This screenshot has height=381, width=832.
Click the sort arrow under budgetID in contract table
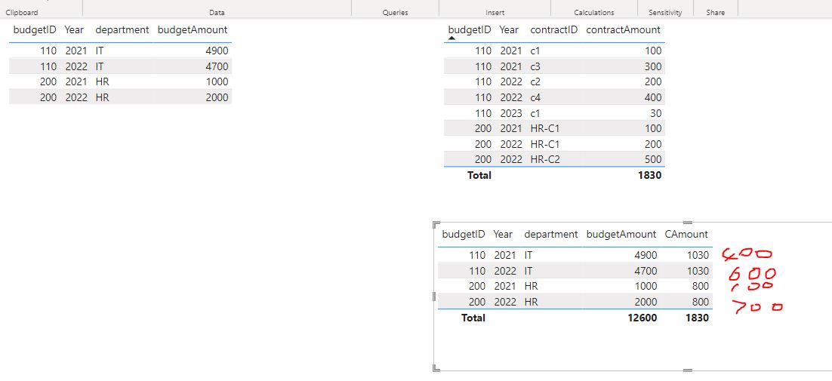click(451, 38)
